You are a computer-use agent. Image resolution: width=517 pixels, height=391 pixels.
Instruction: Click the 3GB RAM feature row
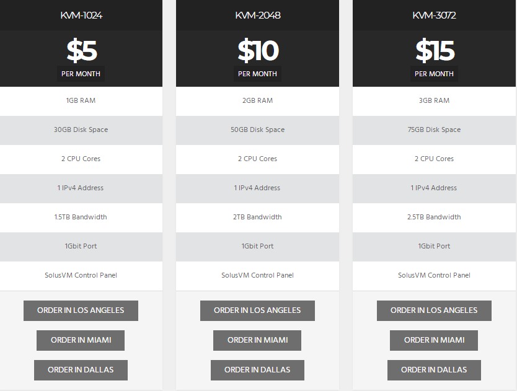[x=434, y=101]
